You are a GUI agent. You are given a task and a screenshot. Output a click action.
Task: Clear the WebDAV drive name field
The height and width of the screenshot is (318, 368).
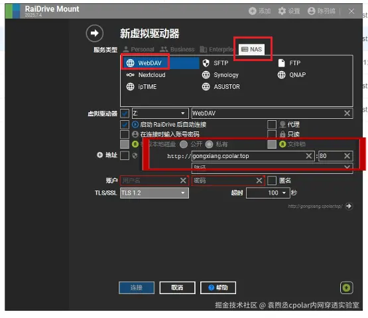(x=347, y=114)
